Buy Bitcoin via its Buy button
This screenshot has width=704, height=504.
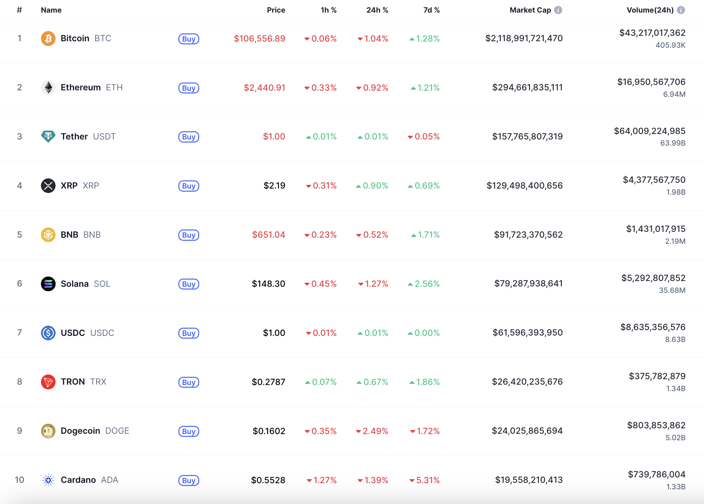189,39
